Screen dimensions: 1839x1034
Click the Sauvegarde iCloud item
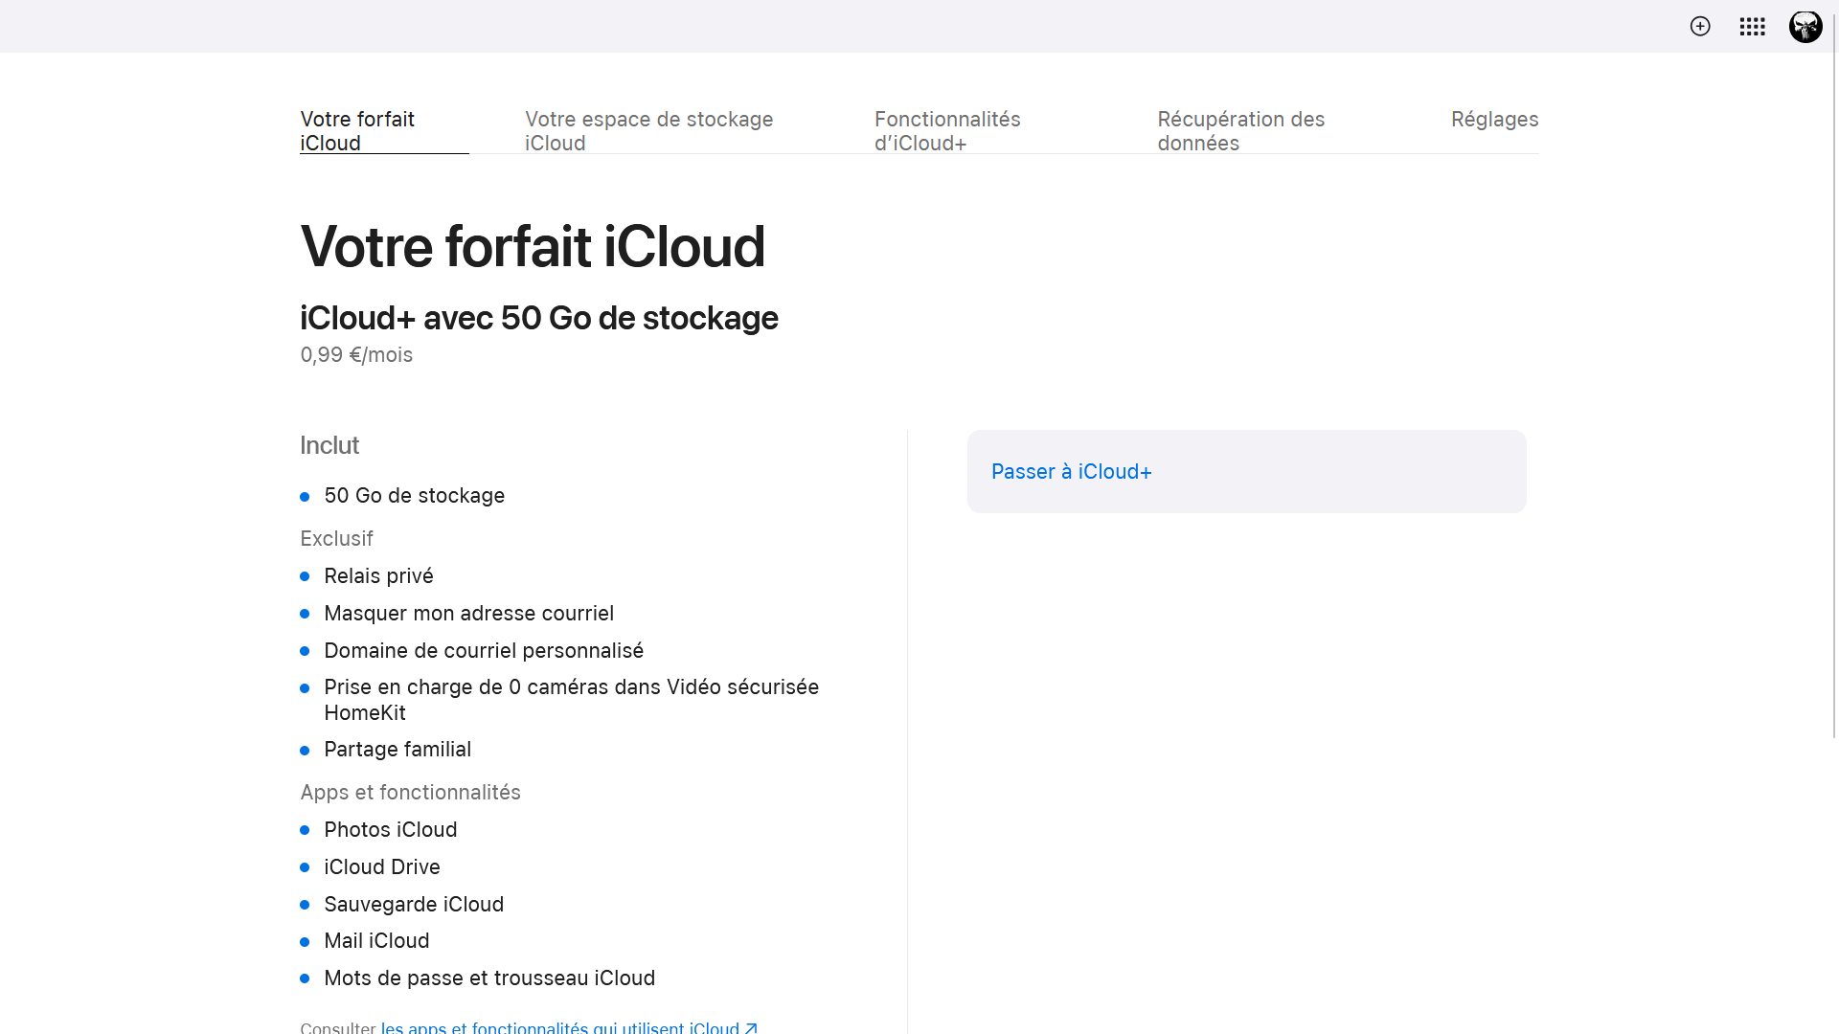(414, 905)
